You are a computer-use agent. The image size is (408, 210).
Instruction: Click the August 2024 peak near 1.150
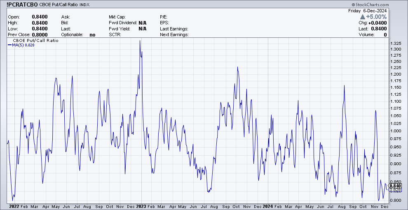[345, 85]
